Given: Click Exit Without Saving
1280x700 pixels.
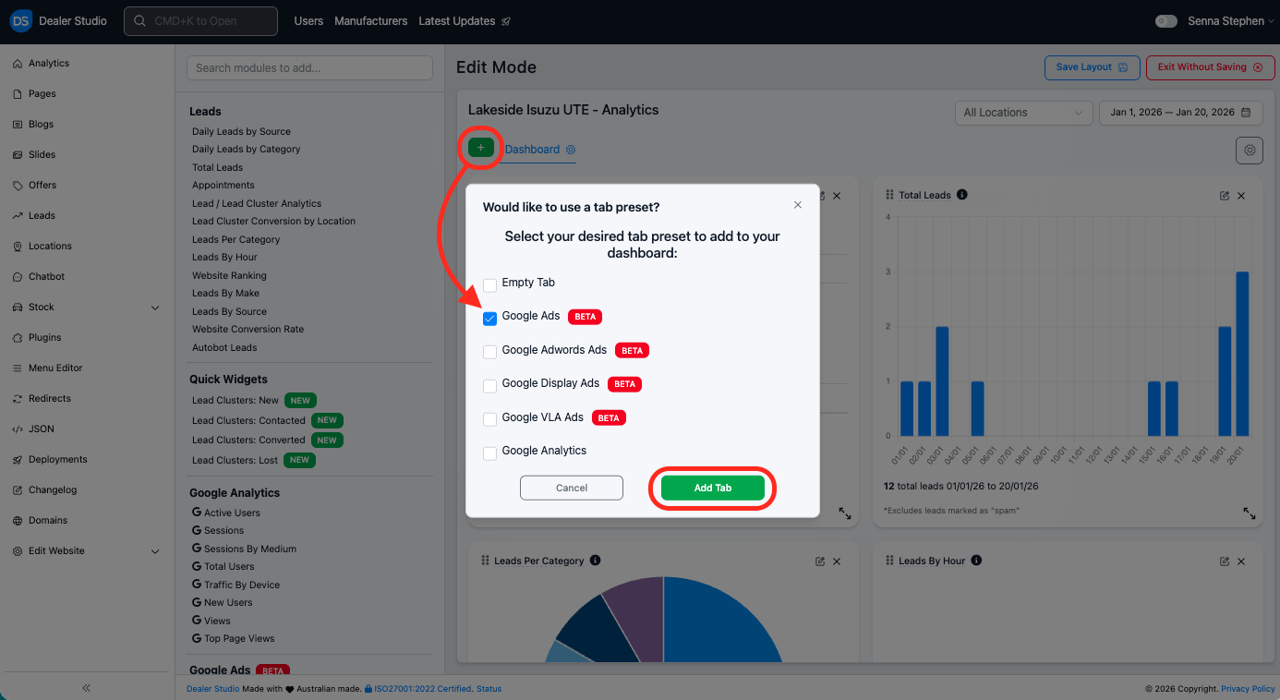Looking at the screenshot, I should coord(1210,67).
